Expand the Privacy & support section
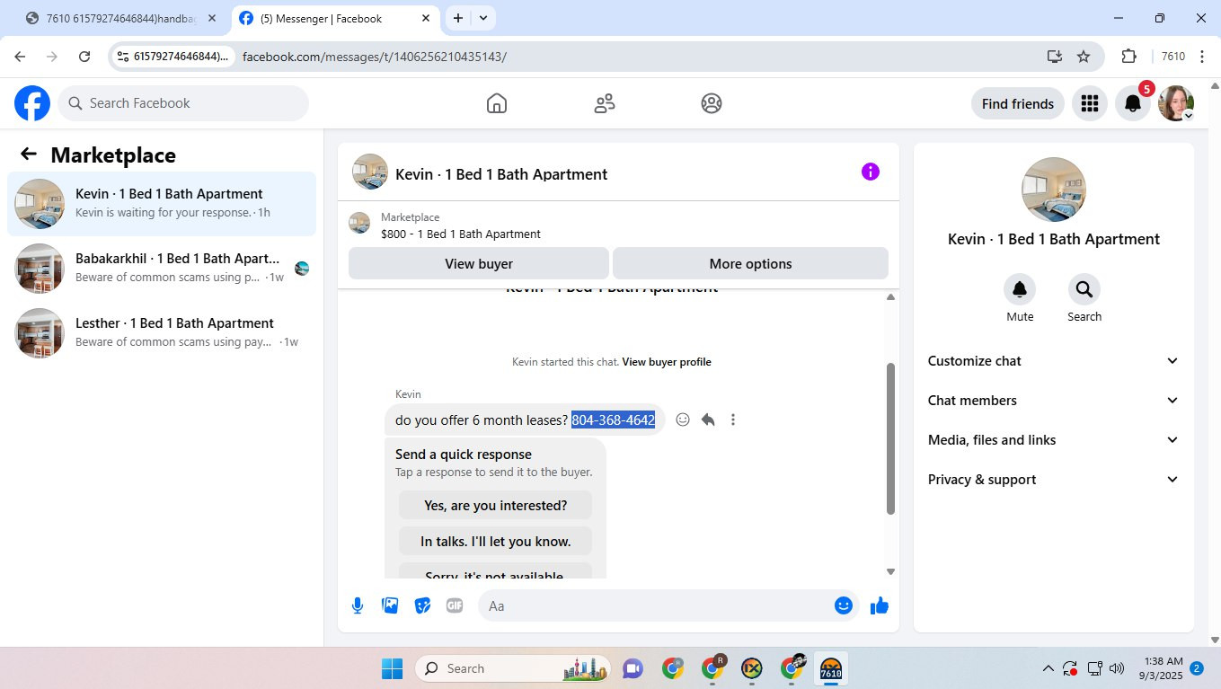This screenshot has width=1221, height=689. pyautogui.click(x=1054, y=480)
